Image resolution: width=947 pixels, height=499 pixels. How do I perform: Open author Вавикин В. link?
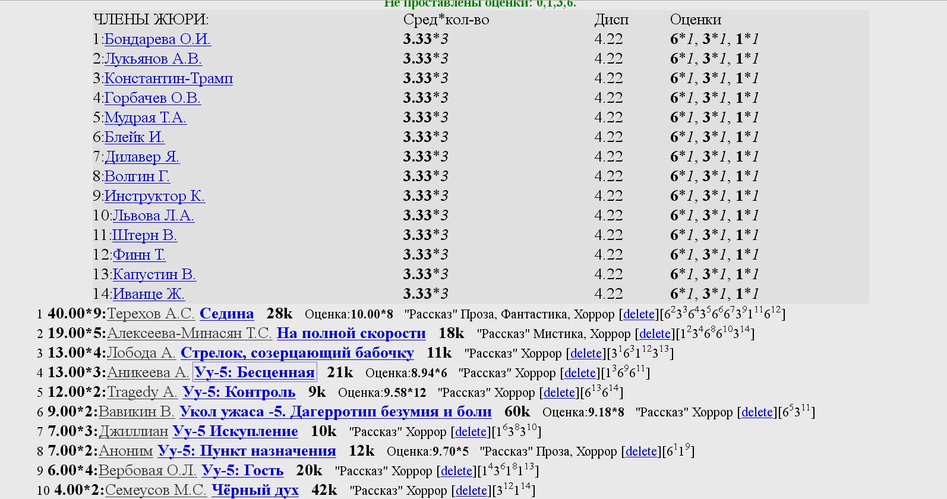point(137,412)
